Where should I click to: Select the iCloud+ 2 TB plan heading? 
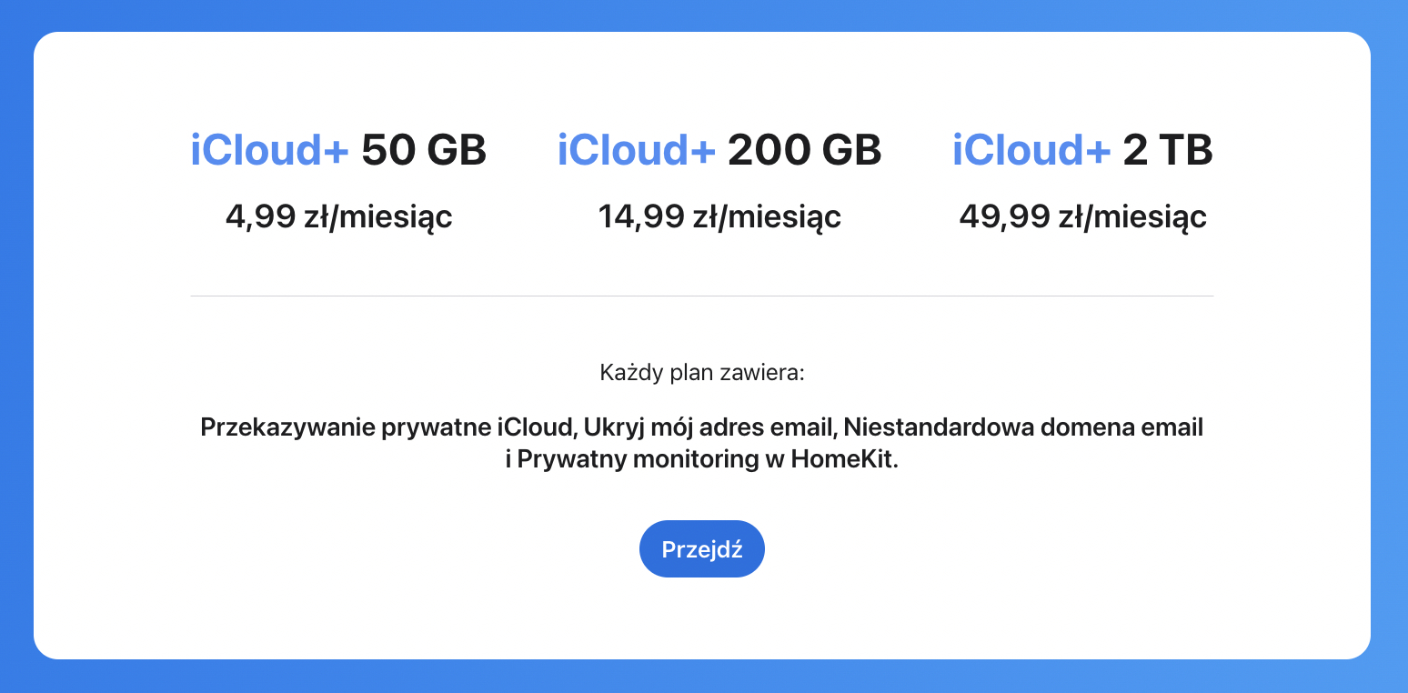click(x=1082, y=150)
